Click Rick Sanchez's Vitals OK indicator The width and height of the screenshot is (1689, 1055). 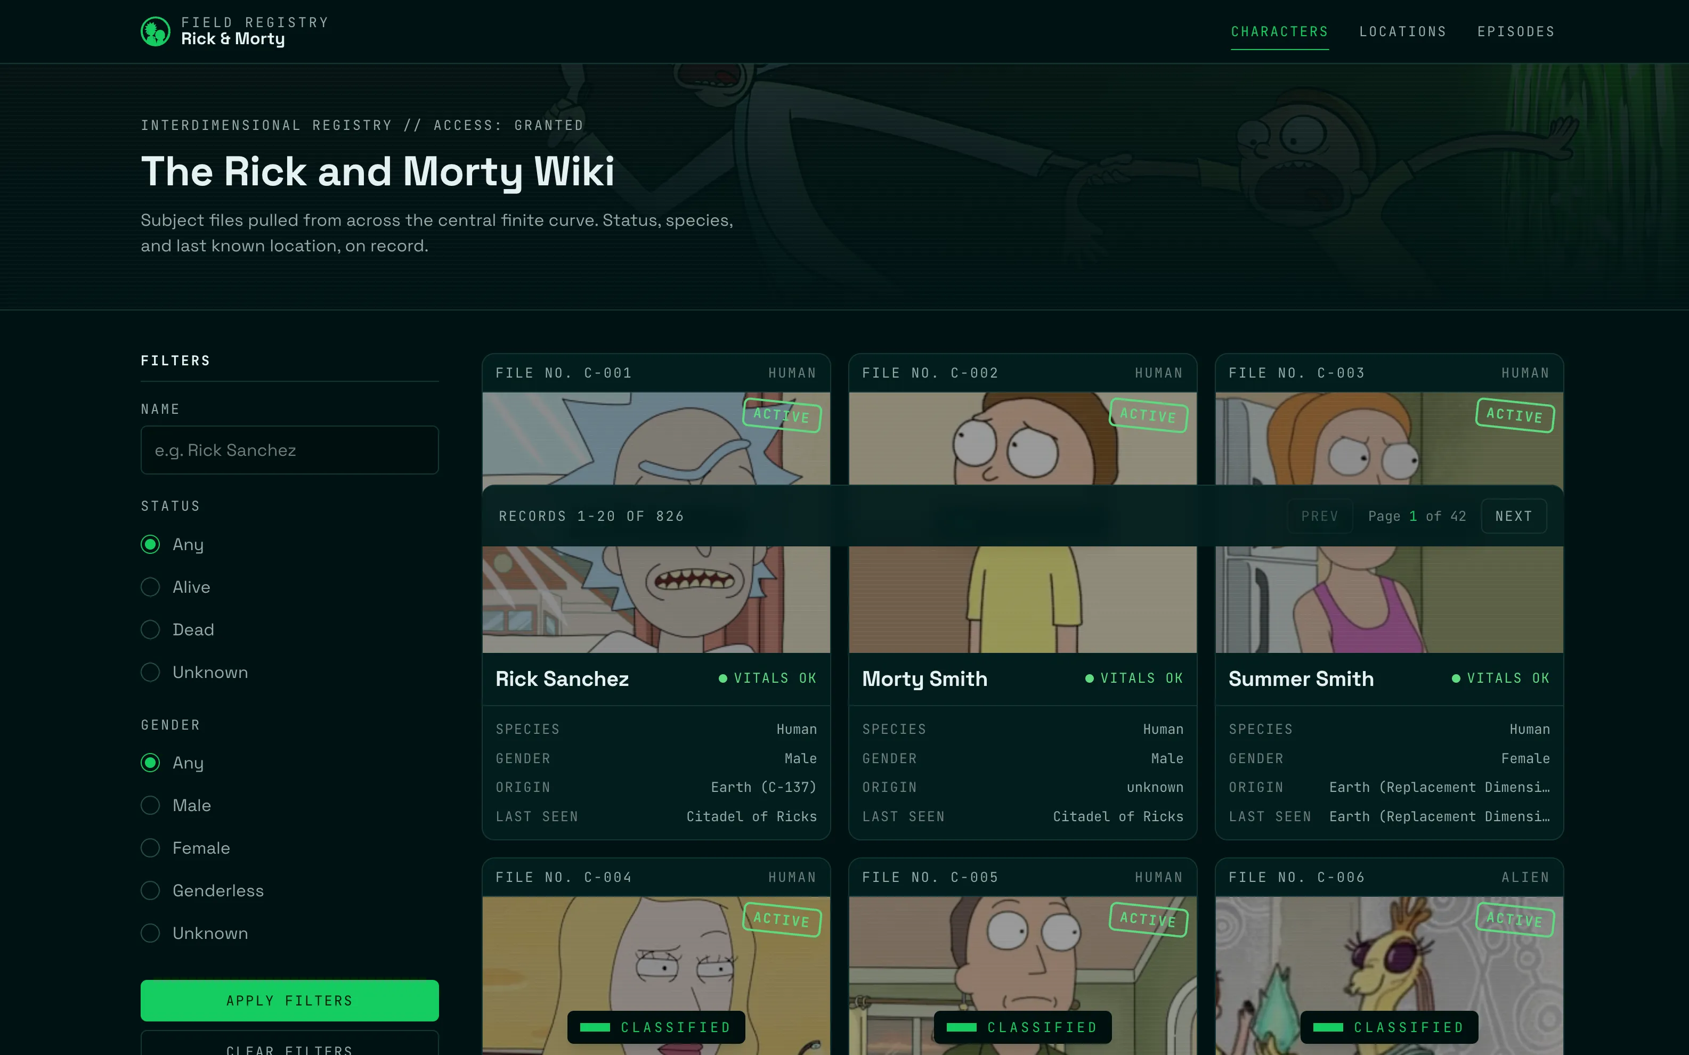click(768, 678)
